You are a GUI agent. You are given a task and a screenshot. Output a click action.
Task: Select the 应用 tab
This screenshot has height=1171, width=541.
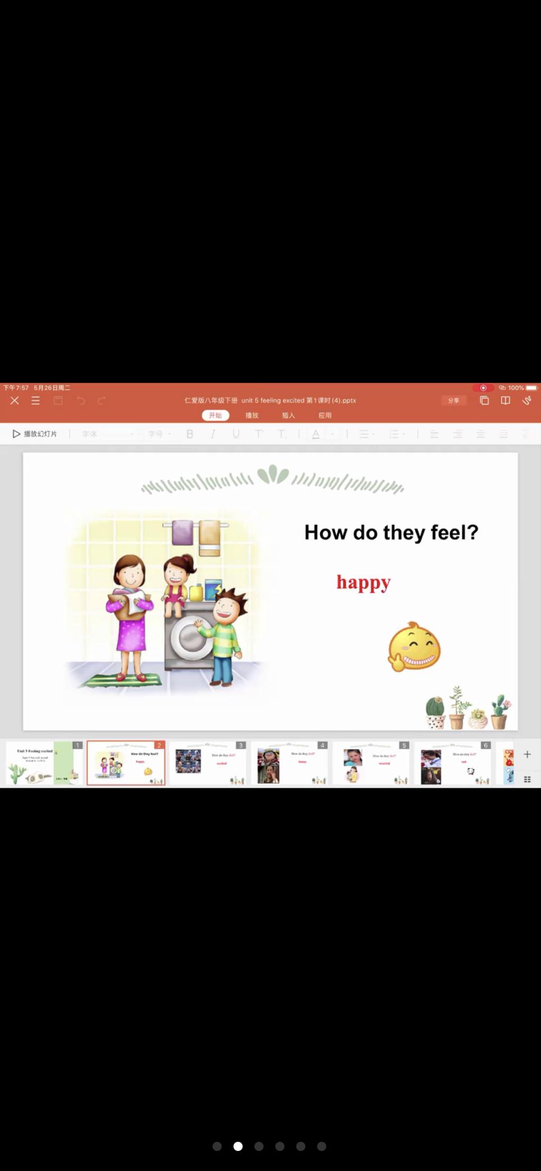[325, 415]
